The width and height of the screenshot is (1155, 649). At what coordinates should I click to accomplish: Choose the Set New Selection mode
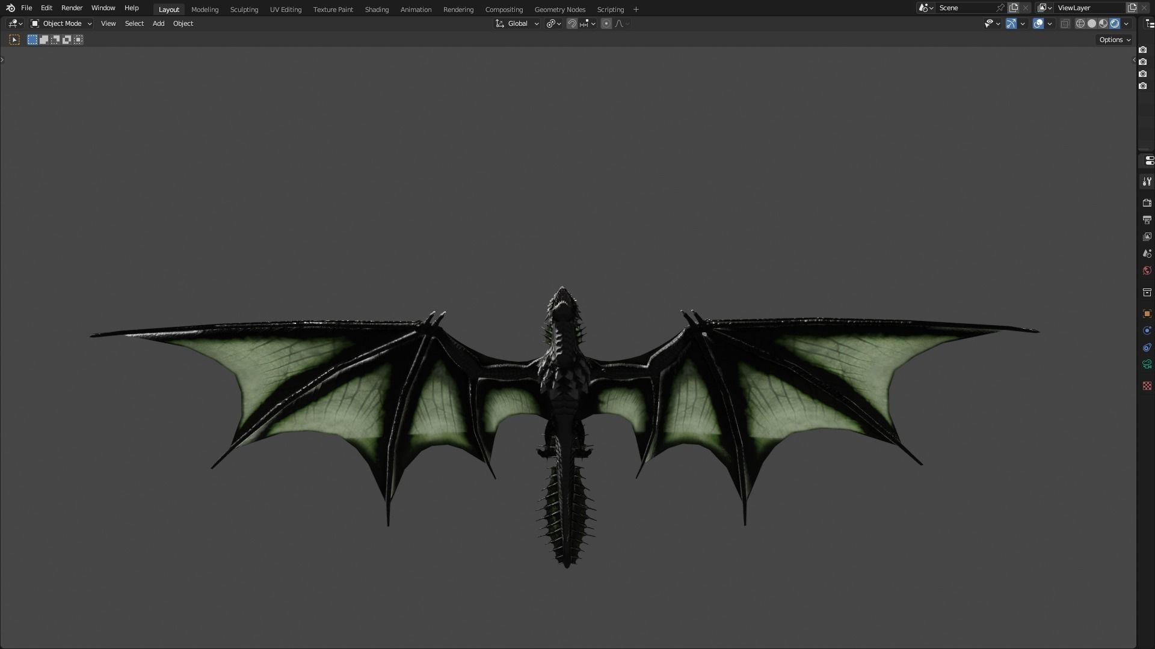click(x=32, y=40)
